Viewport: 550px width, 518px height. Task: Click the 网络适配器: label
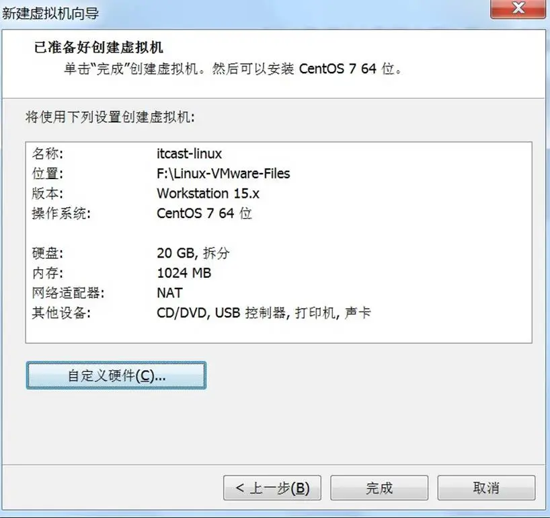click(68, 293)
